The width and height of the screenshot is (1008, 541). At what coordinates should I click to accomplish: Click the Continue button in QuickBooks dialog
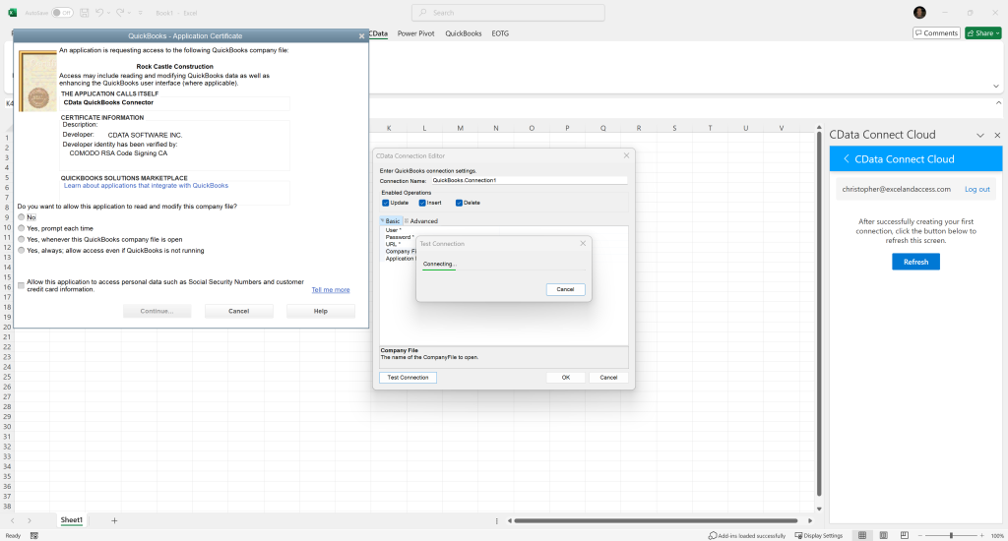tap(157, 311)
